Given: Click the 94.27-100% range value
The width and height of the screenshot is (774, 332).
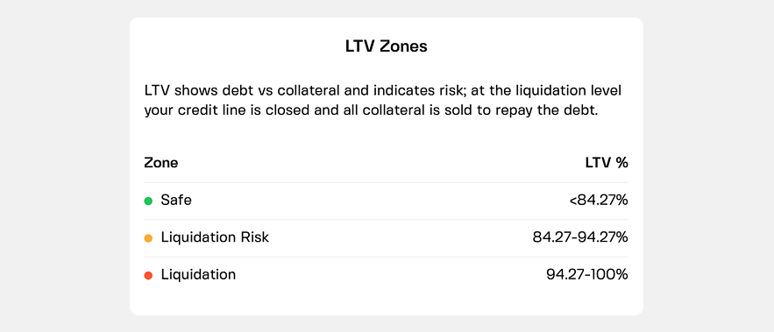Looking at the screenshot, I should pyautogui.click(x=587, y=274).
